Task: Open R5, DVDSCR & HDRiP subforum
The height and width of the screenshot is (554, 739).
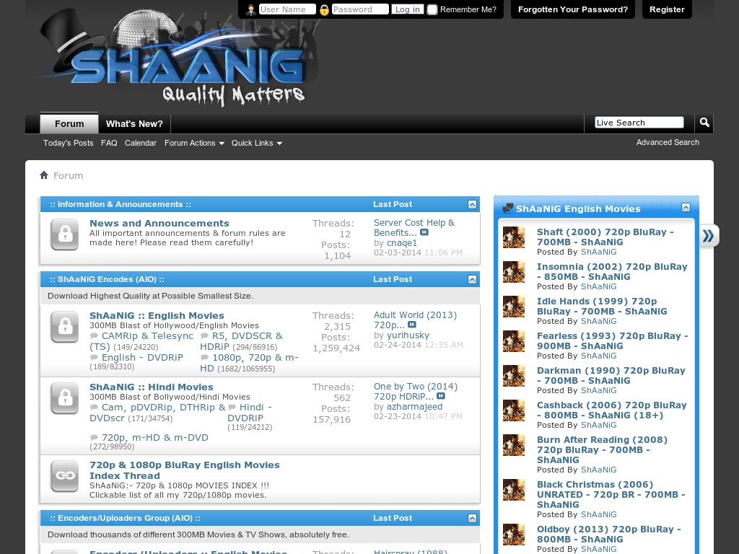Action: tap(241, 341)
